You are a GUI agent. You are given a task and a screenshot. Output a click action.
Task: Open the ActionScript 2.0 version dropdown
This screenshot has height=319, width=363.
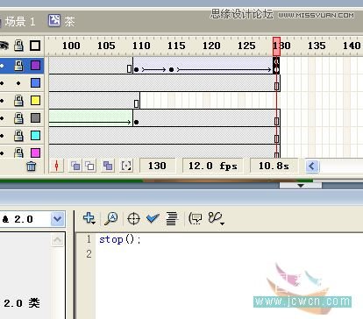click(57, 219)
